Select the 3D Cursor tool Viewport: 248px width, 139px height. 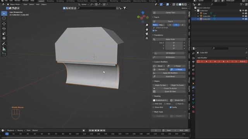4,19
